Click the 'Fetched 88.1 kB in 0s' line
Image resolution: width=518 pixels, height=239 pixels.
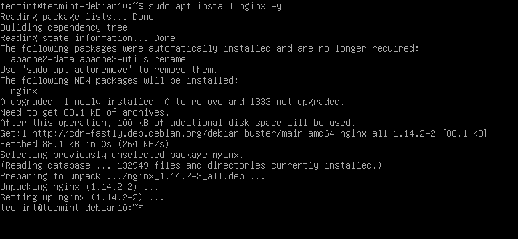point(85,144)
